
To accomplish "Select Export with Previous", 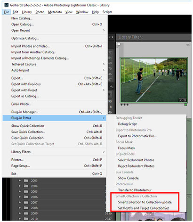I will [x=55, y=84].
